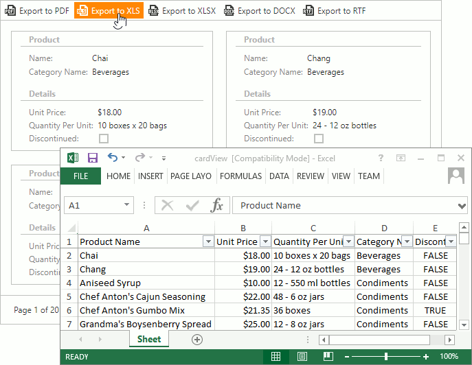This screenshot has width=472, height=365.
Task: Select the Grandma's Boysenberry Spread cell
Action: click(x=146, y=324)
